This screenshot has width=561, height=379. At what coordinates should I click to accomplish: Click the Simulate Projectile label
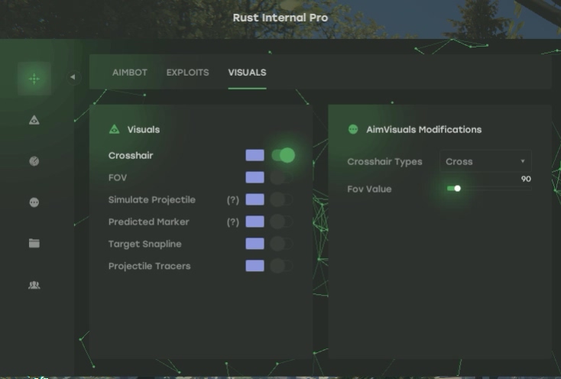coord(152,200)
